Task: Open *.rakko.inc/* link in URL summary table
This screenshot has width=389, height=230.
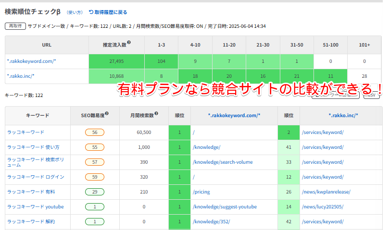Action: pos(21,76)
